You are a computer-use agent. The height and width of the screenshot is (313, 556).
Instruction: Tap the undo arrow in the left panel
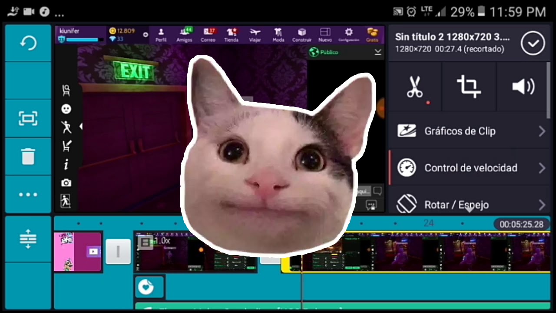[28, 43]
